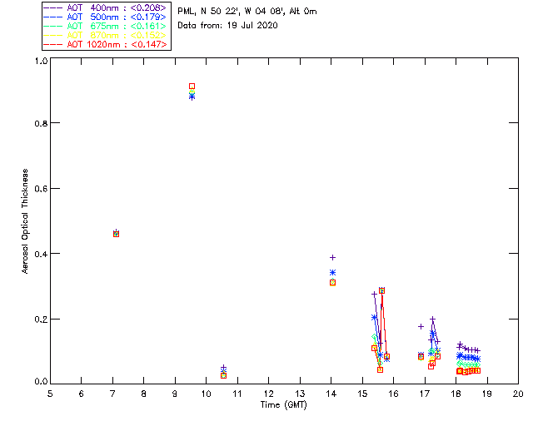Select the AOT 675nm legend entry
This screenshot has height=426, width=533.
pyautogui.click(x=105, y=26)
